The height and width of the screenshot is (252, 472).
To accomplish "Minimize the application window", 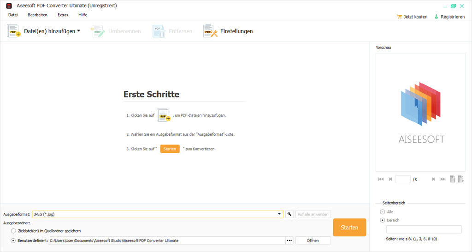I will pos(445,6).
